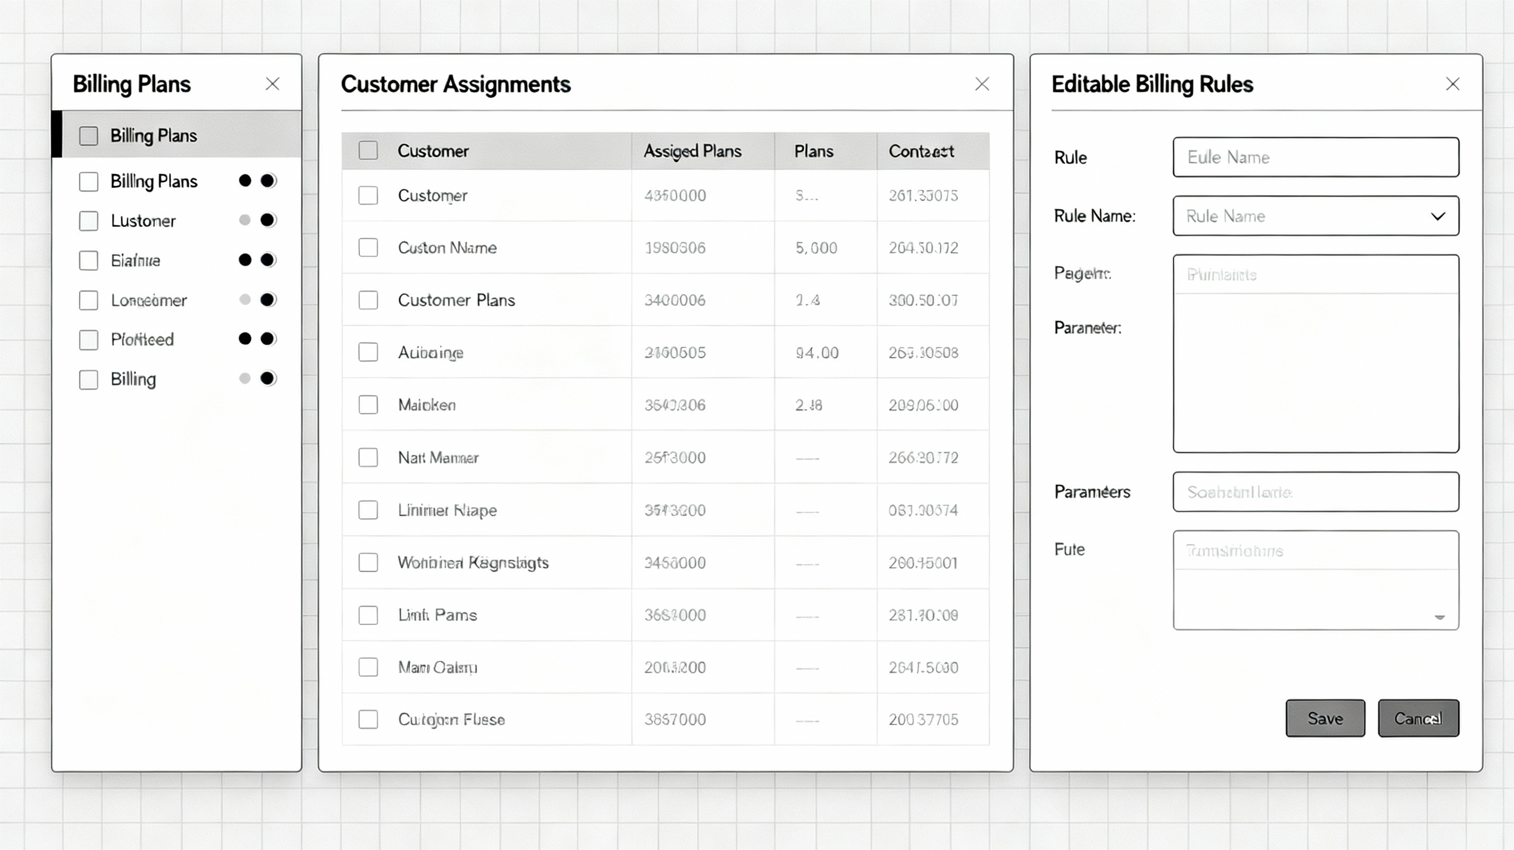
Task: Click the Rule text input field
Action: (1315, 157)
